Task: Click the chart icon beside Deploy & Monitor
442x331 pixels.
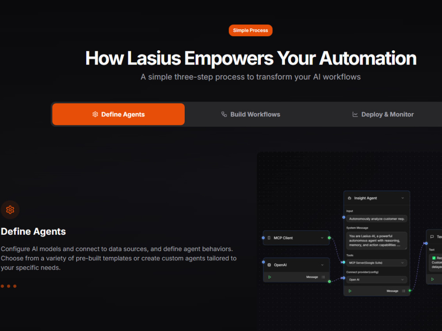Action: pos(355,114)
